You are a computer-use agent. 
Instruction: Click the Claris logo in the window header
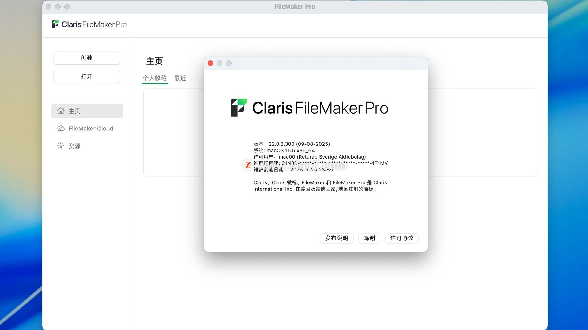(55, 24)
